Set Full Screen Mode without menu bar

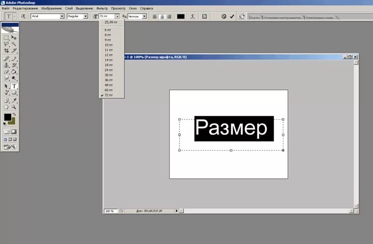pyautogui.click(x=14, y=140)
